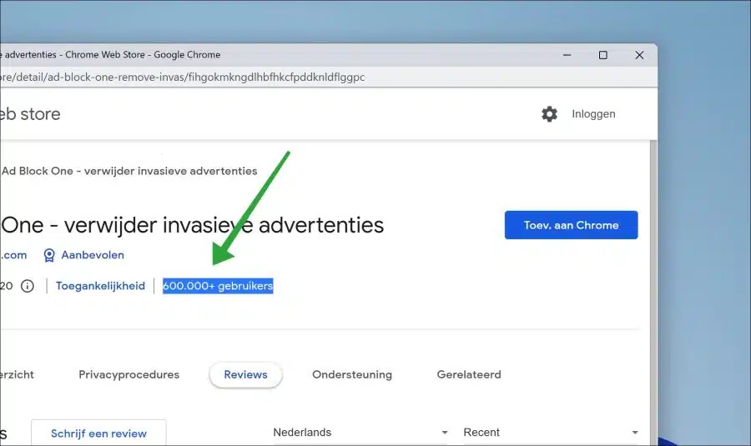Minimize the Chrome window
The width and height of the screenshot is (751, 446).
567,55
